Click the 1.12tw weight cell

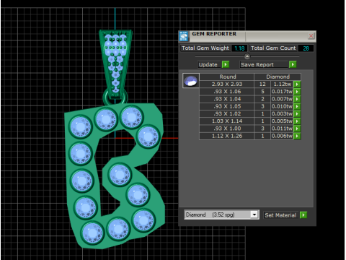pyautogui.click(x=282, y=84)
